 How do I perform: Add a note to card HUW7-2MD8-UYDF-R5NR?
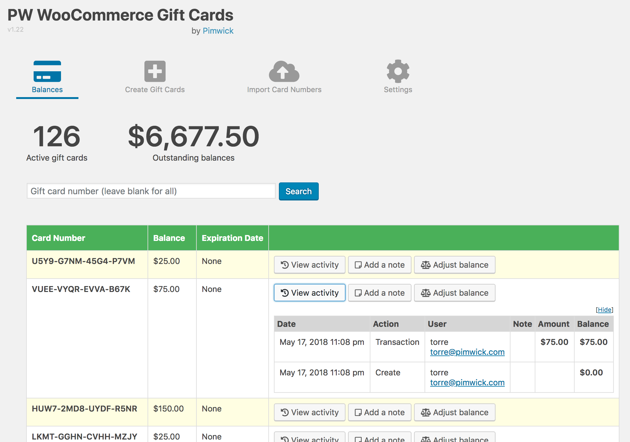(379, 412)
